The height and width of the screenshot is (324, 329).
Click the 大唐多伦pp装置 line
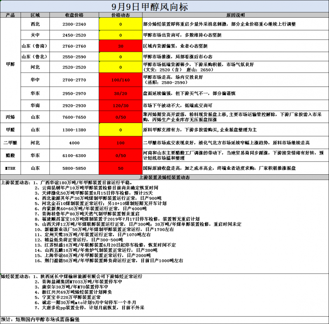(90, 308)
